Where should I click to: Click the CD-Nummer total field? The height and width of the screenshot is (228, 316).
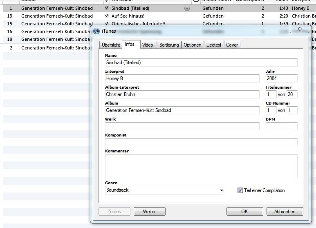292,110
